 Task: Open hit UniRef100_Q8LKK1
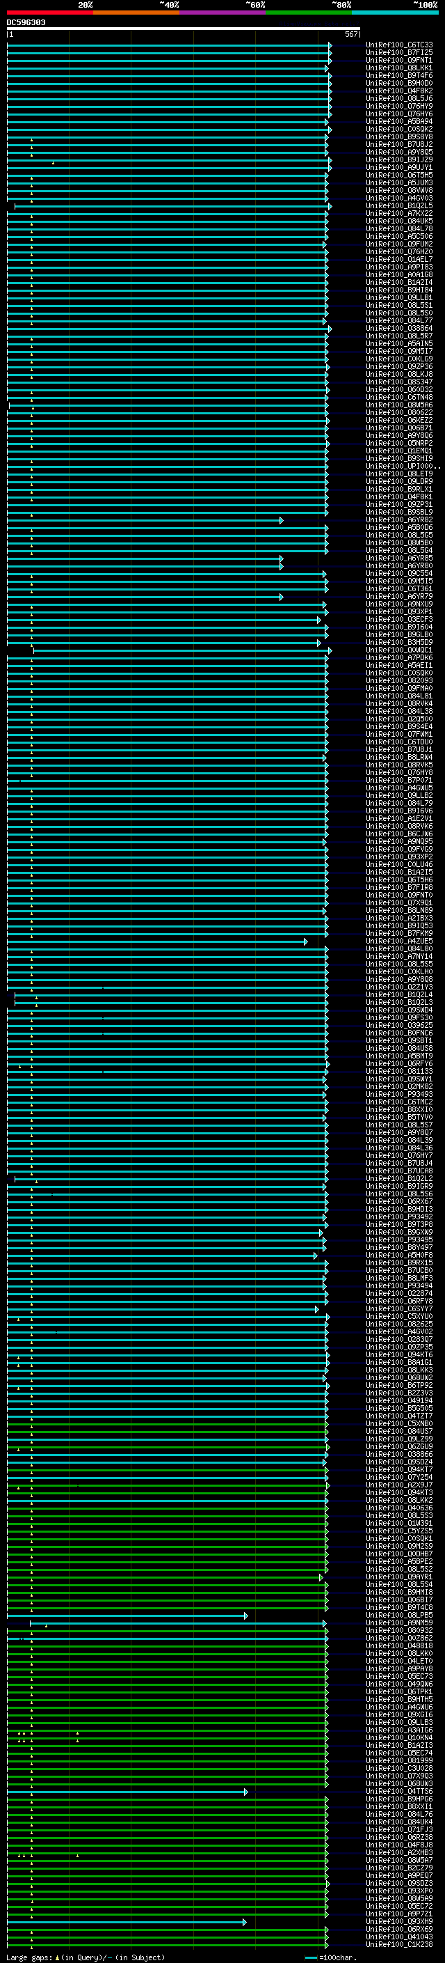pos(399,68)
